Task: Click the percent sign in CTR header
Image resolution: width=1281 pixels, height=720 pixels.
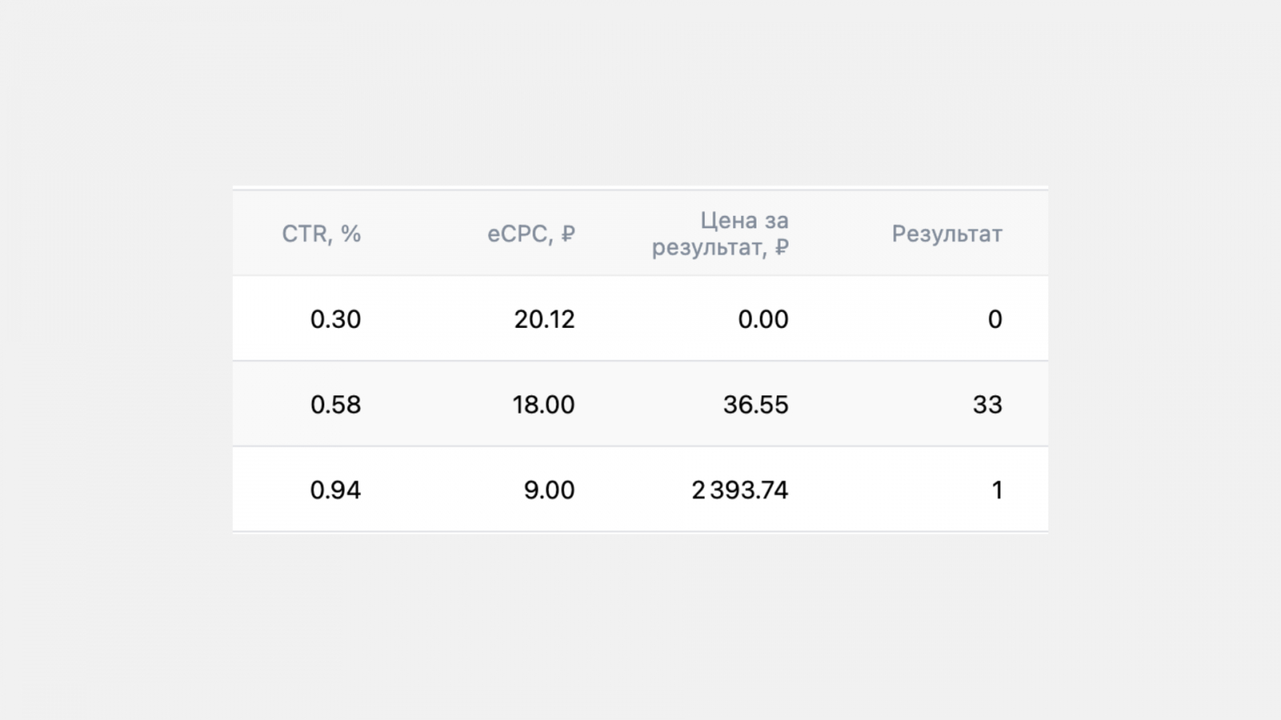Action: click(351, 234)
